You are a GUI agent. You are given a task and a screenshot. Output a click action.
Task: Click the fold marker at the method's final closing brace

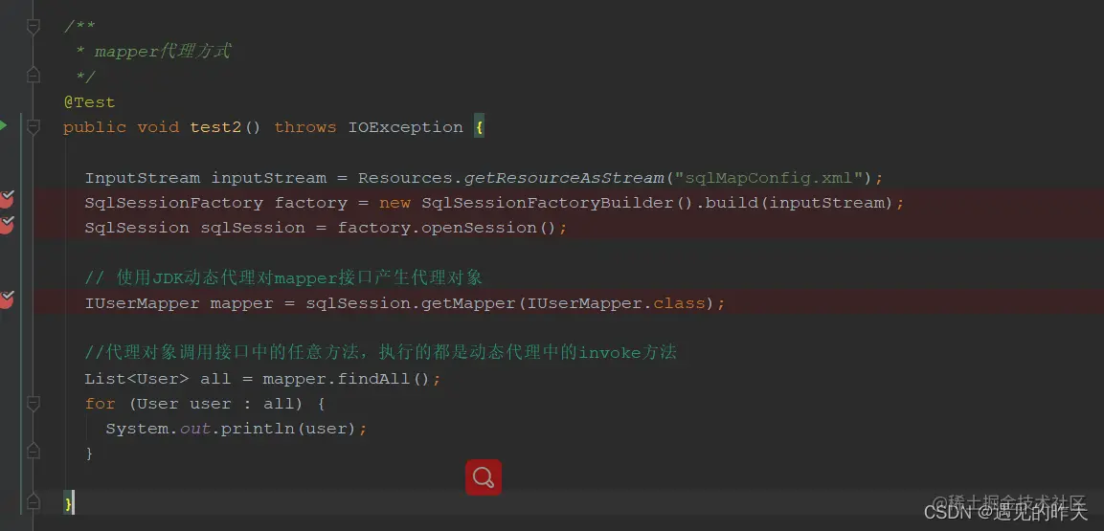(x=34, y=501)
